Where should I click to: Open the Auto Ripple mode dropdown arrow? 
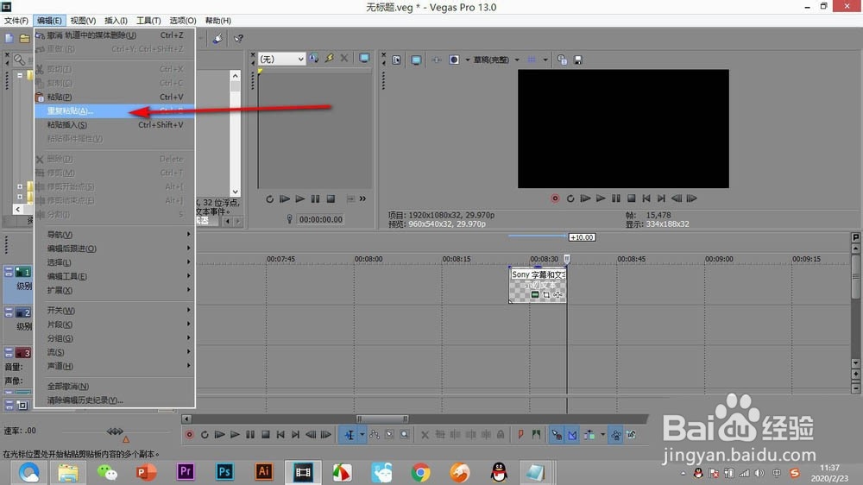click(x=602, y=434)
